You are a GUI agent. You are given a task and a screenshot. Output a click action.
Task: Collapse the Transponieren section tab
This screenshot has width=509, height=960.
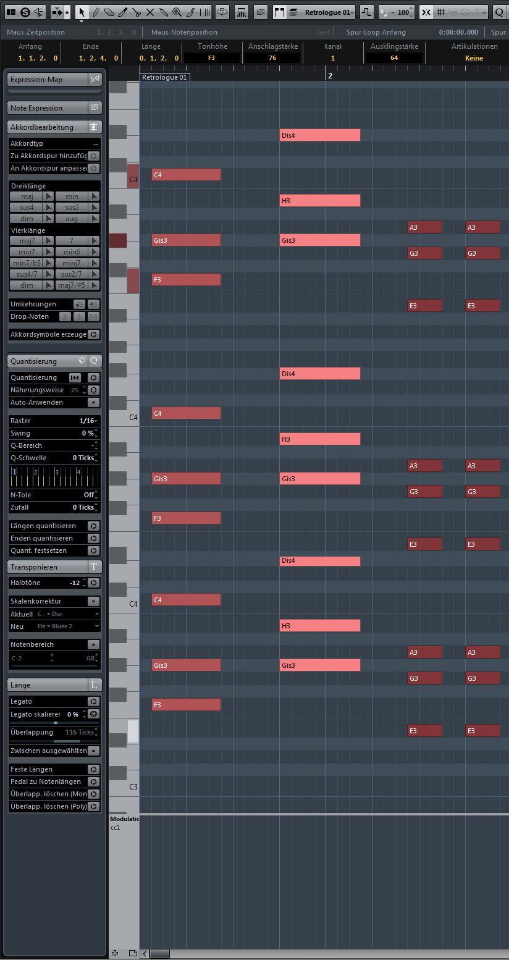click(x=48, y=567)
